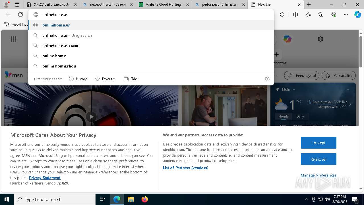The width and height of the screenshot is (364, 205).
Task: Open the apps grid launcher icon
Action: pos(13,39)
